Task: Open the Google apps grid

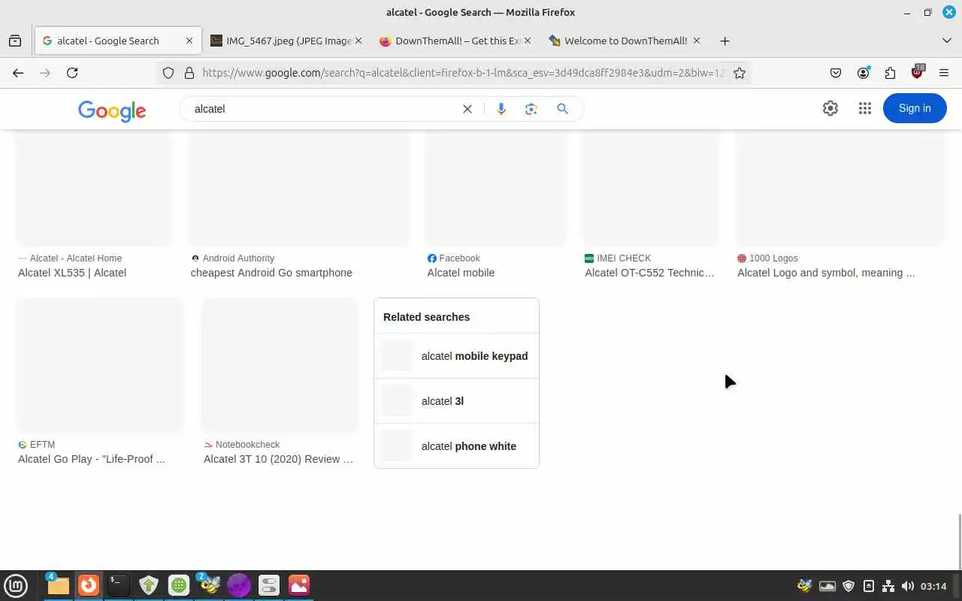Action: (865, 108)
